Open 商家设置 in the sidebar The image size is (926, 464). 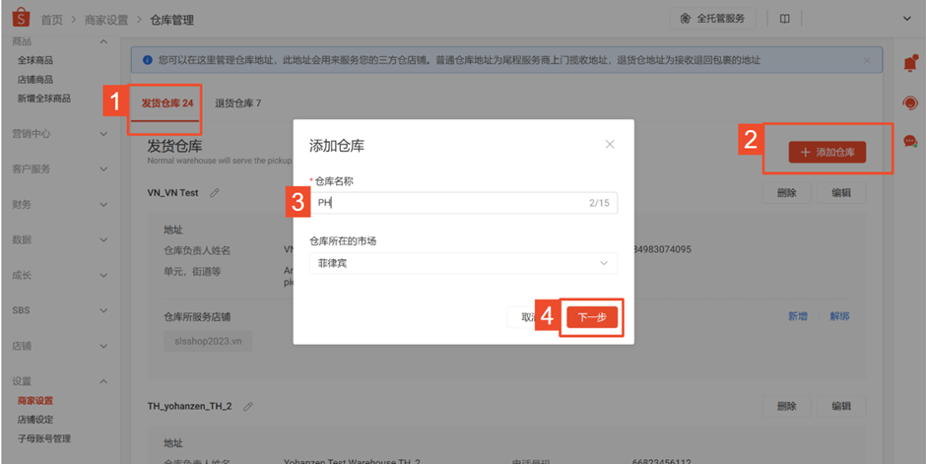pyautogui.click(x=34, y=400)
